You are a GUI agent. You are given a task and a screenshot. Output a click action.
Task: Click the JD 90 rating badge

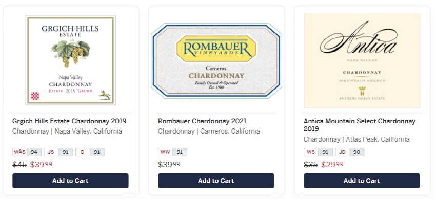349,152
